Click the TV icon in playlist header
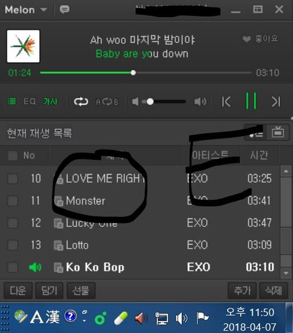Viewport: 293px width, 333px height. coord(278,132)
